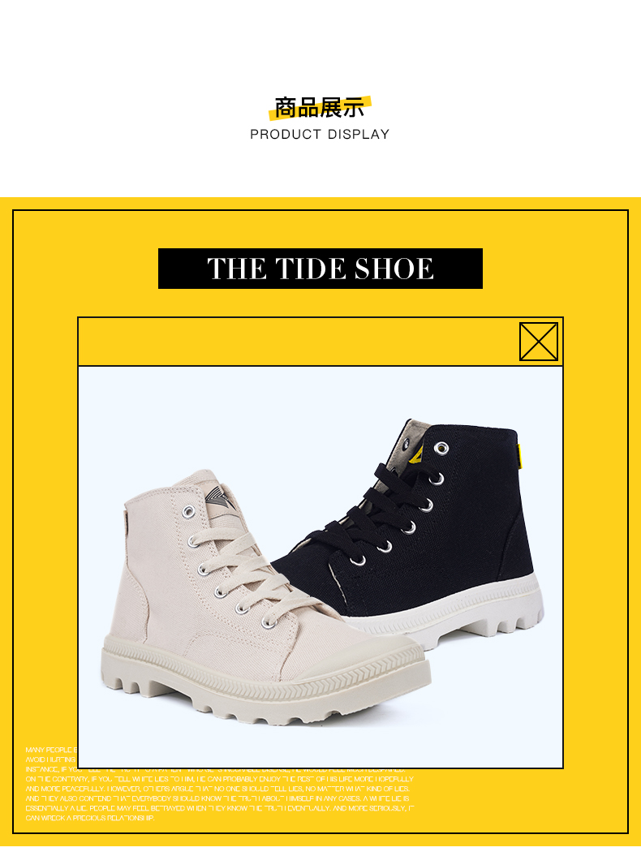Click the 商品展示 Chinese title
The width and height of the screenshot is (641, 856).
pyautogui.click(x=320, y=108)
